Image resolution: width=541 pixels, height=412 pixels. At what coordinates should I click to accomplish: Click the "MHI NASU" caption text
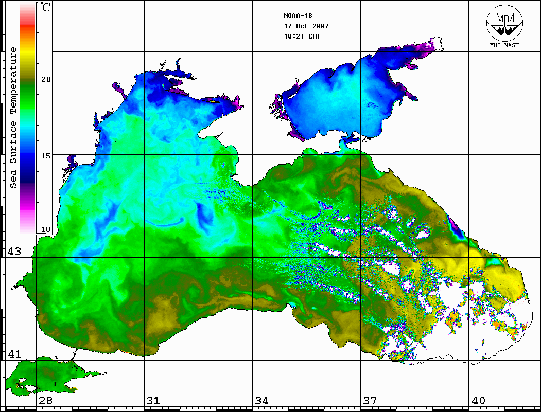pos(504,45)
